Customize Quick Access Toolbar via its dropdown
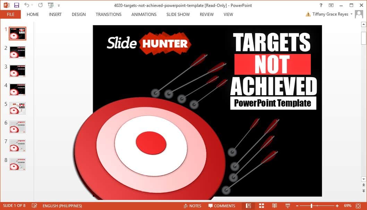 point(59,5)
